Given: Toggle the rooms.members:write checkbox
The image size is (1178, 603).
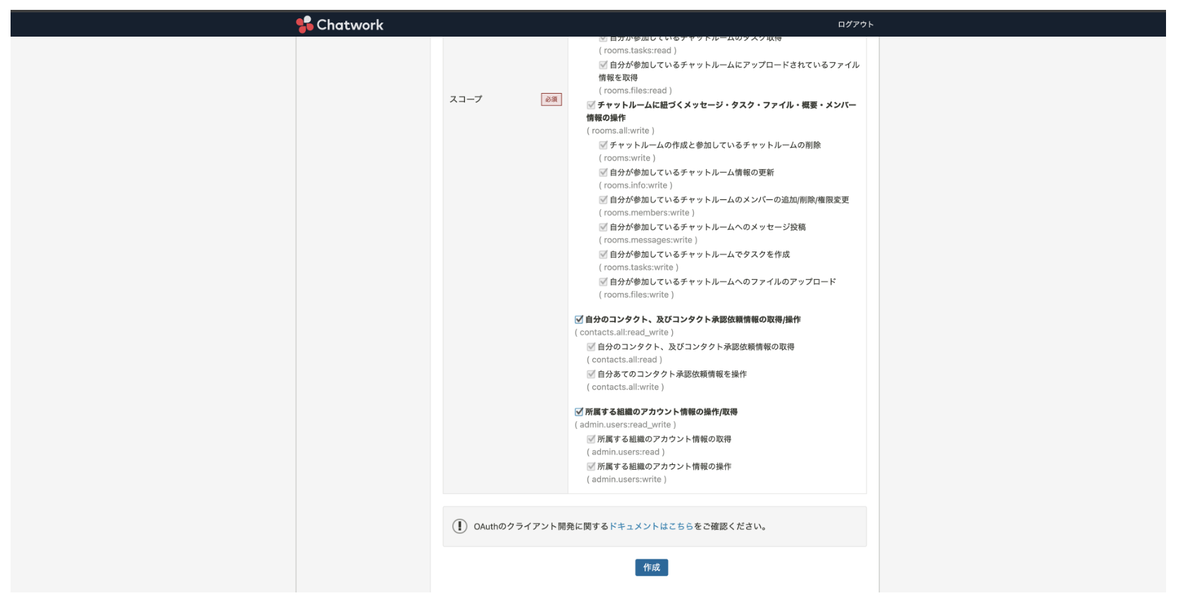Looking at the screenshot, I should coord(603,200).
